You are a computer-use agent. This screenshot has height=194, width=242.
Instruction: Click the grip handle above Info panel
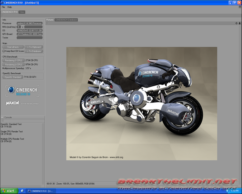coord(3,16)
